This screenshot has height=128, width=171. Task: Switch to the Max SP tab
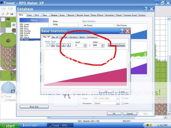click(x=55, y=37)
